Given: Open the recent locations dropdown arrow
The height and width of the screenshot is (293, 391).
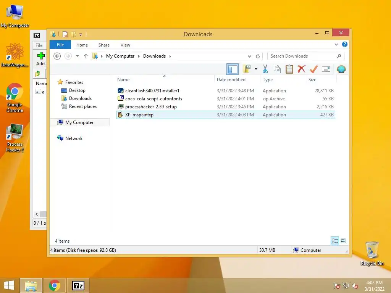Looking at the screenshot, I should point(77,56).
